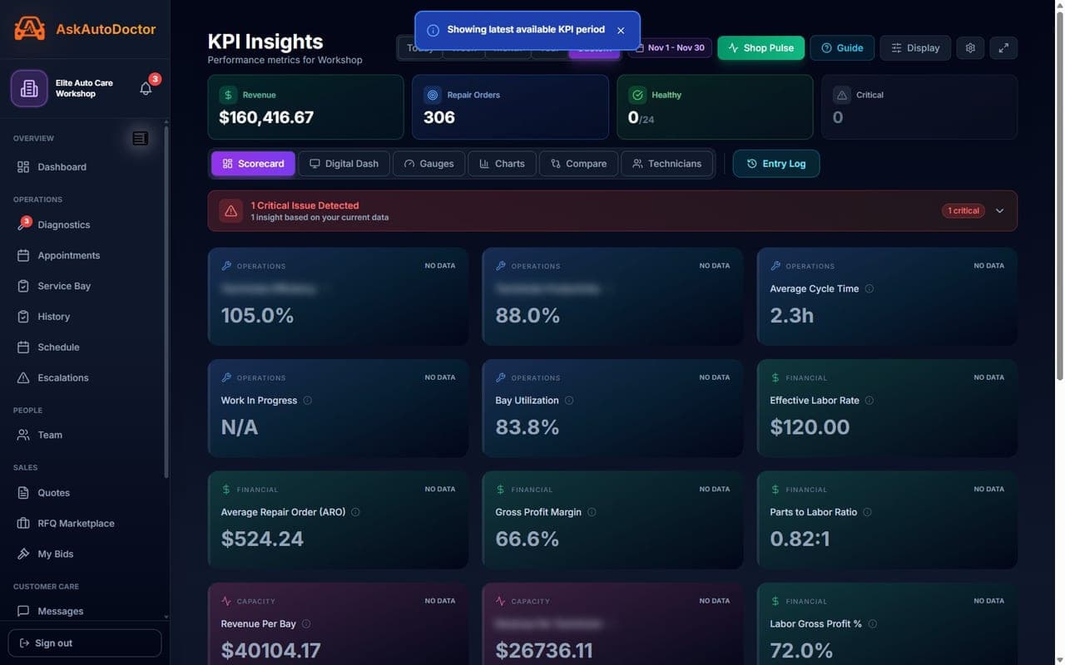The width and height of the screenshot is (1065, 665).
Task: Collapse sidebar using the panel icon
Action: [x=140, y=139]
